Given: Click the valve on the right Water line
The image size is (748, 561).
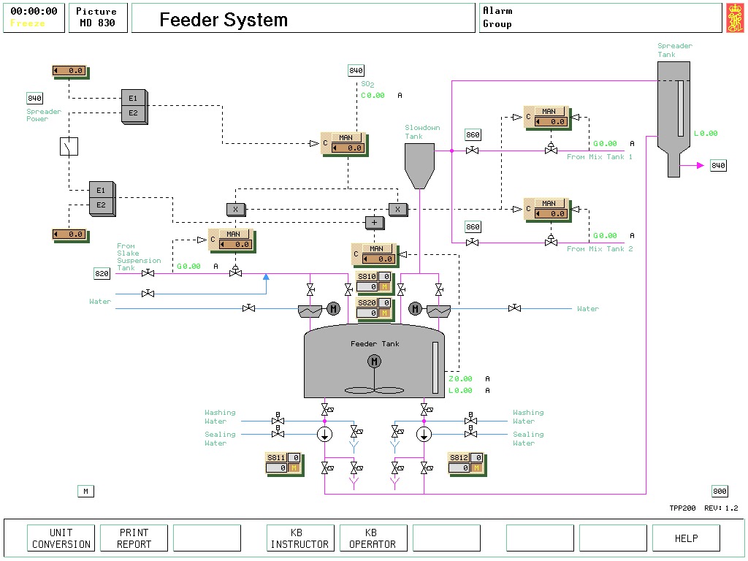Looking at the screenshot, I should pyautogui.click(x=514, y=309).
